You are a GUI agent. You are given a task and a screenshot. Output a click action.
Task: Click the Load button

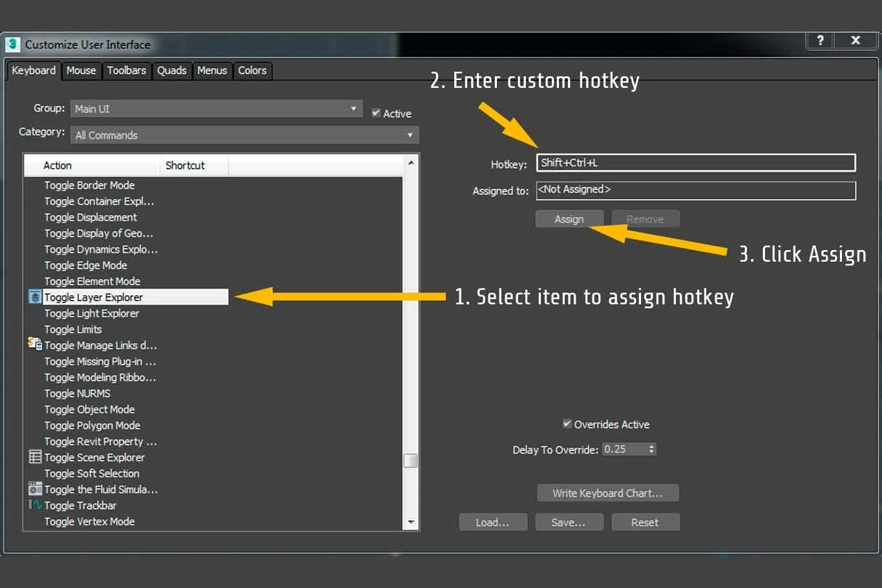(x=492, y=522)
